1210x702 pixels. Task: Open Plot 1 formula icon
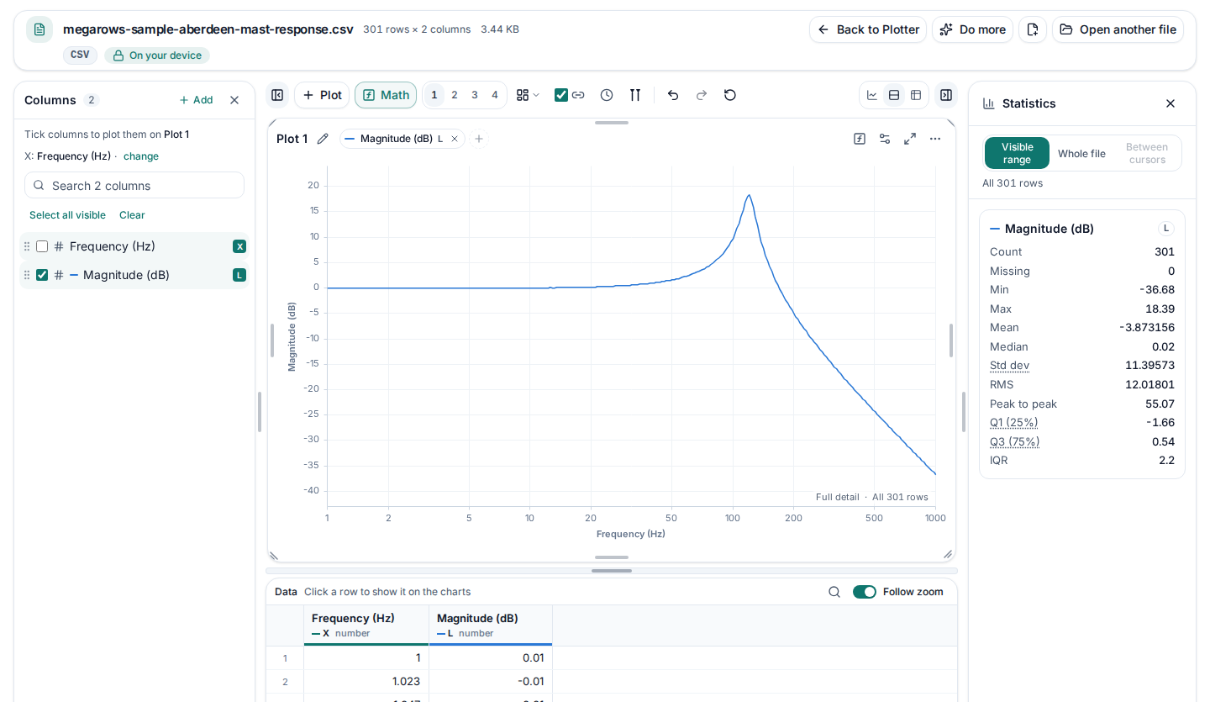click(x=860, y=139)
